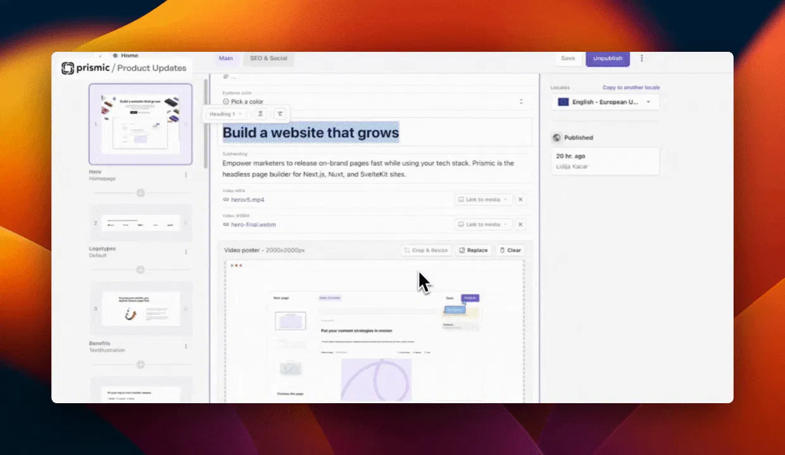Open the three-dot overflow menu beside Unpublish
This screenshot has width=785, height=455.
click(x=642, y=58)
